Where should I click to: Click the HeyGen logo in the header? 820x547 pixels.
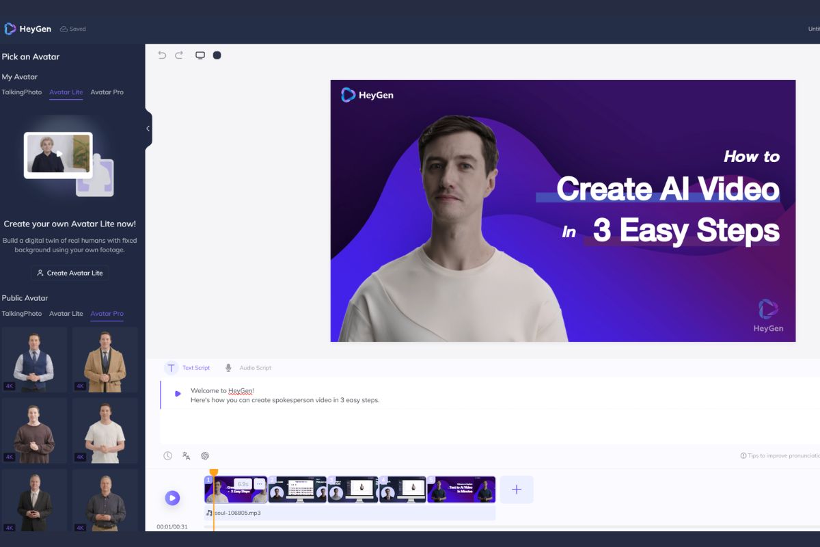tap(27, 29)
